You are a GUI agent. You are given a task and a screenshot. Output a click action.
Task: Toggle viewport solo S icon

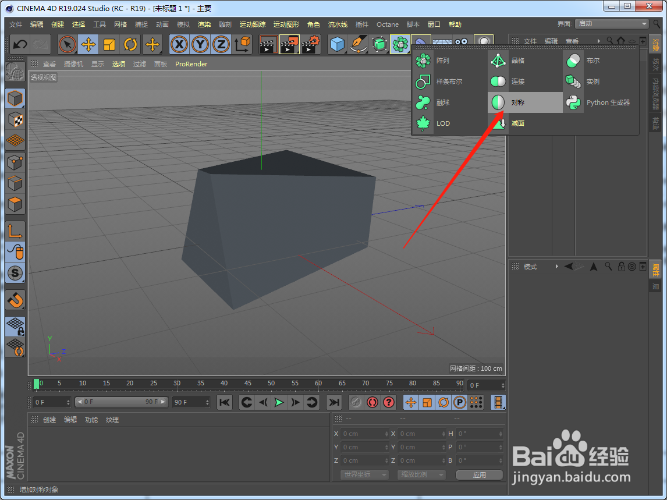(15, 273)
